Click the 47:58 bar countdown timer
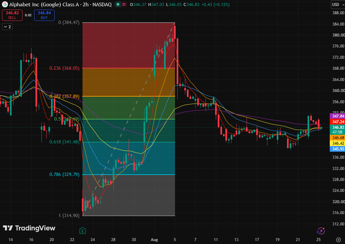Image resolution: width=345 pixels, height=244 pixels. [x=337, y=132]
